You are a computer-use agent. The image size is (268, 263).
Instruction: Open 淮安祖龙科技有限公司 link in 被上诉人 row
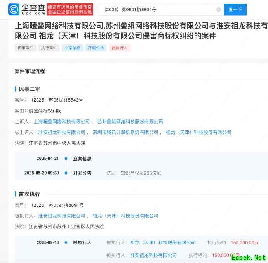62,132
